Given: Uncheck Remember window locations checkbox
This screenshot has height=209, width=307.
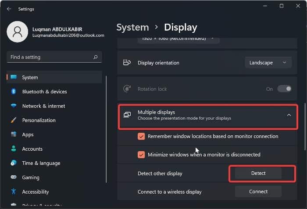Looking at the screenshot, I should pos(141,136).
